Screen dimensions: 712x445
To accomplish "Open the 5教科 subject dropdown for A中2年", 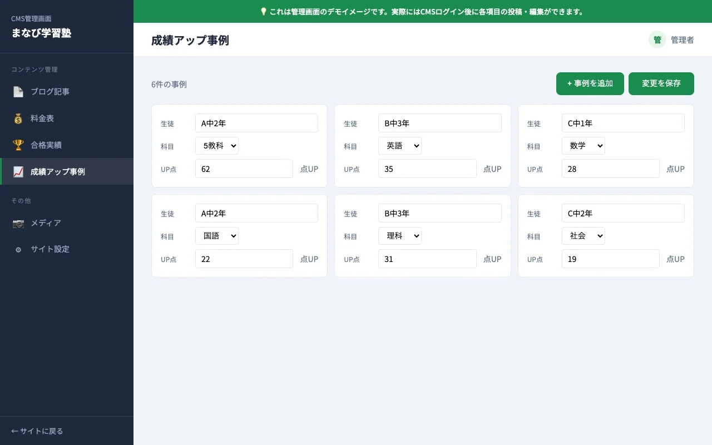I will tap(217, 145).
